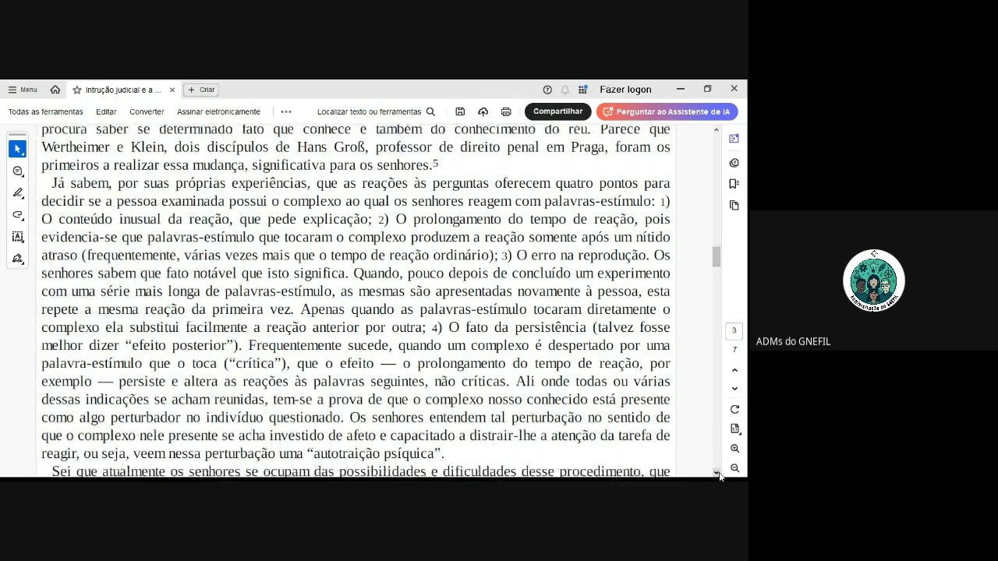Click the upload to cloud icon

coord(483,111)
